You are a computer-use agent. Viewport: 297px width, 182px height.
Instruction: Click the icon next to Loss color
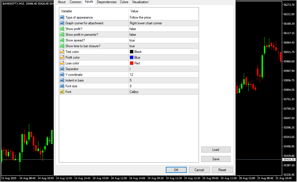click(62, 63)
